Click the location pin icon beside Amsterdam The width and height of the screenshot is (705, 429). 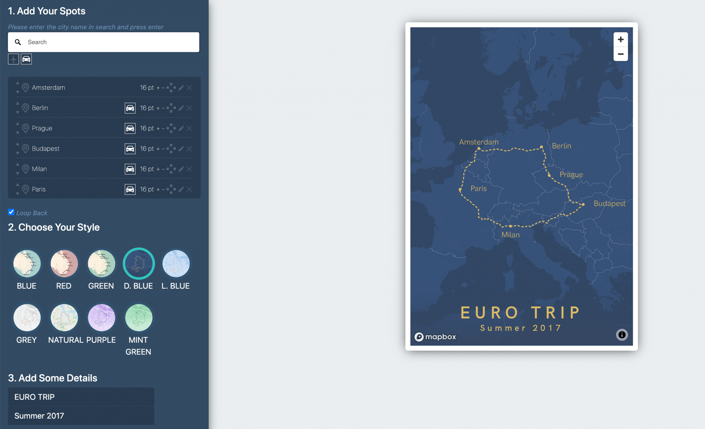click(25, 88)
